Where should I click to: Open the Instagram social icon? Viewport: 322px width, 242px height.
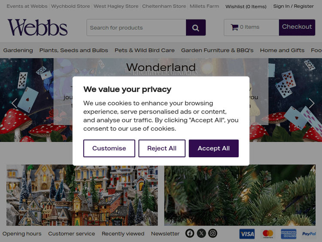point(213,233)
